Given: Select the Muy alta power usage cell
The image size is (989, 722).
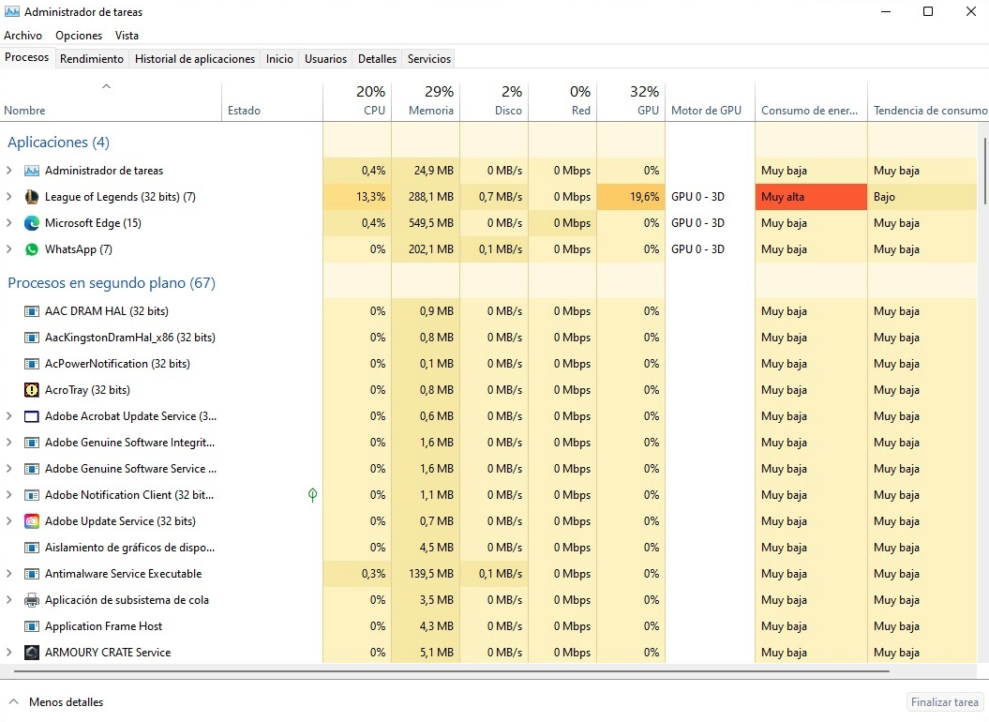Looking at the screenshot, I should click(x=811, y=197).
